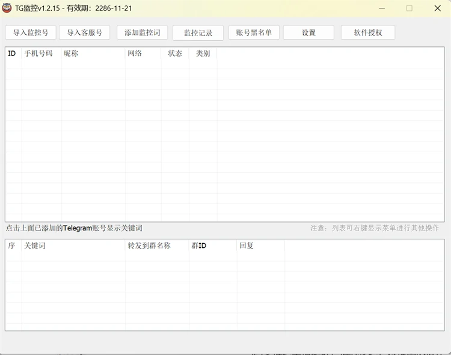Viewport: 451px width, 355px height.
Task: Click the 状态 column header
Action: click(175, 54)
